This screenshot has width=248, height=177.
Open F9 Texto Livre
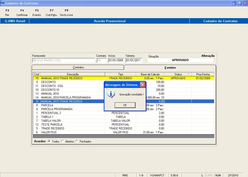tap(66, 13)
